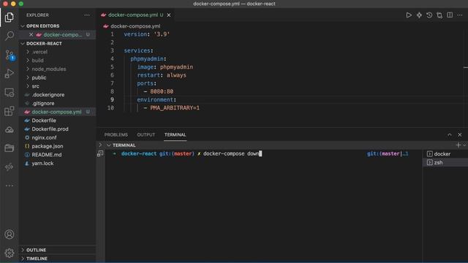
Task: Open the Source Control view
Action: (10, 56)
